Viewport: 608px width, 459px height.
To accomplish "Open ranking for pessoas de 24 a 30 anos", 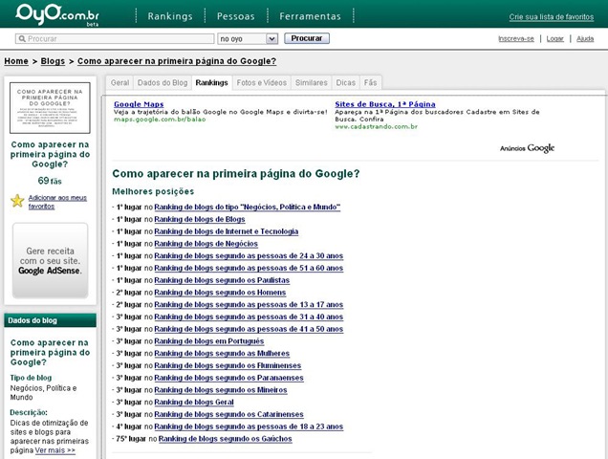I will (x=249, y=256).
